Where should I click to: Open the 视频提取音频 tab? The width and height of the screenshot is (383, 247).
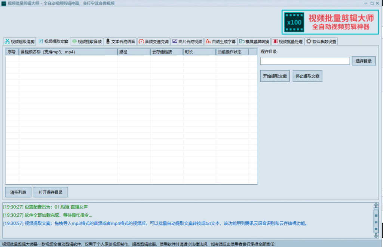coord(87,41)
